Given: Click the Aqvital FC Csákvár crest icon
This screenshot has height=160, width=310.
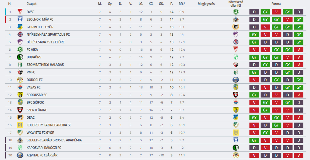Looking at the screenshot, I should click(x=20, y=155).
